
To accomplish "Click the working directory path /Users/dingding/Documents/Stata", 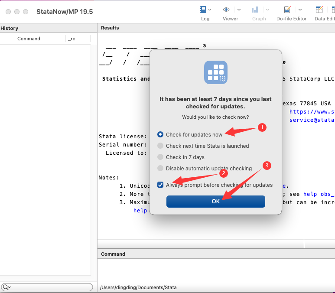I will click(x=138, y=287).
